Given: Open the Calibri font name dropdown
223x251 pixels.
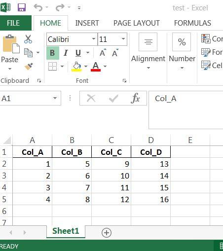Looking at the screenshot, I should [94, 39].
